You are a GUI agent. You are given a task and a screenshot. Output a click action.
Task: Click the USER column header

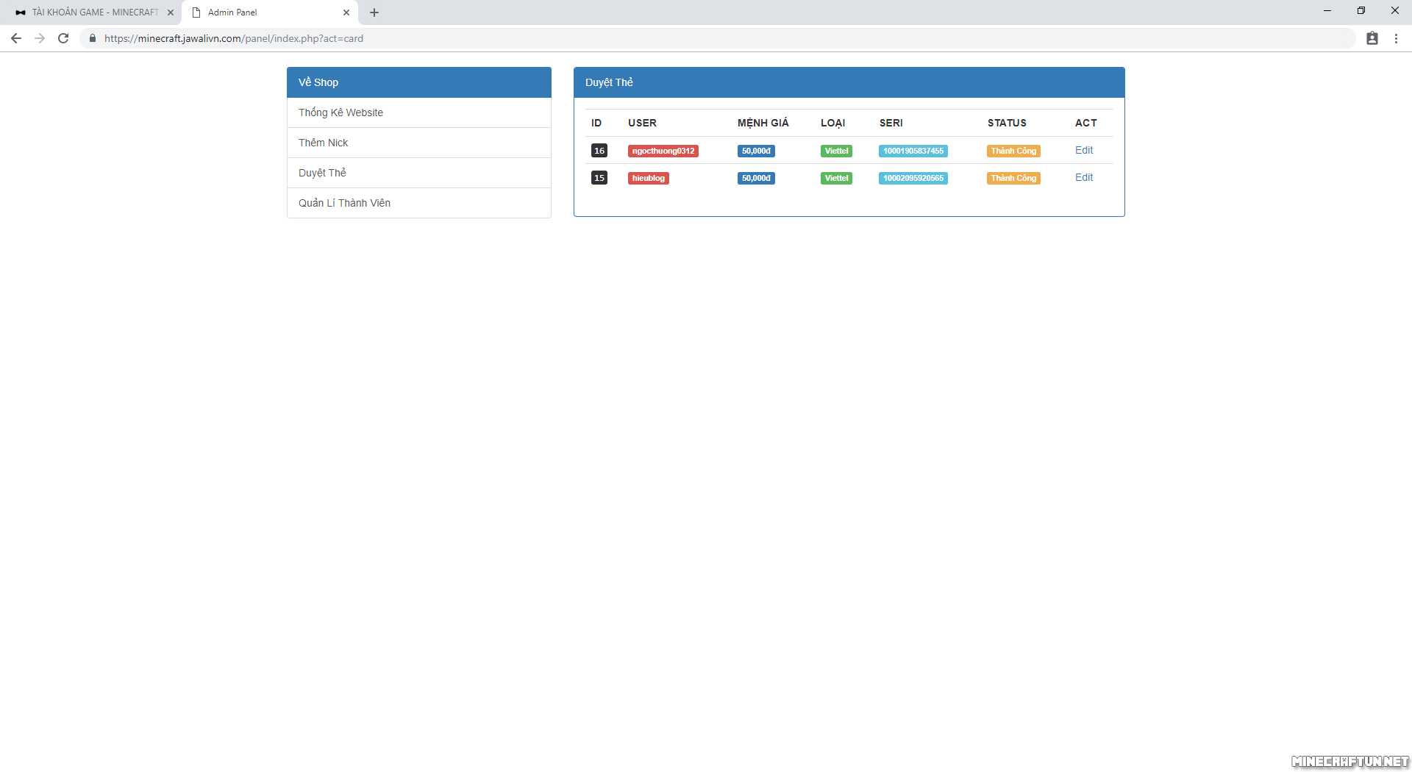(642, 123)
